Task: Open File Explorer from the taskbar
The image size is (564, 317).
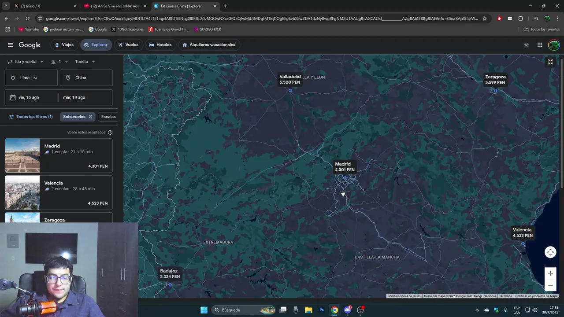Action: (x=308, y=310)
